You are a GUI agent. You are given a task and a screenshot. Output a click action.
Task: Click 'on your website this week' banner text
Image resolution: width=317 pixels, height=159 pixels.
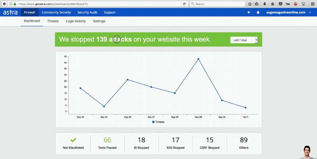(x=172, y=39)
